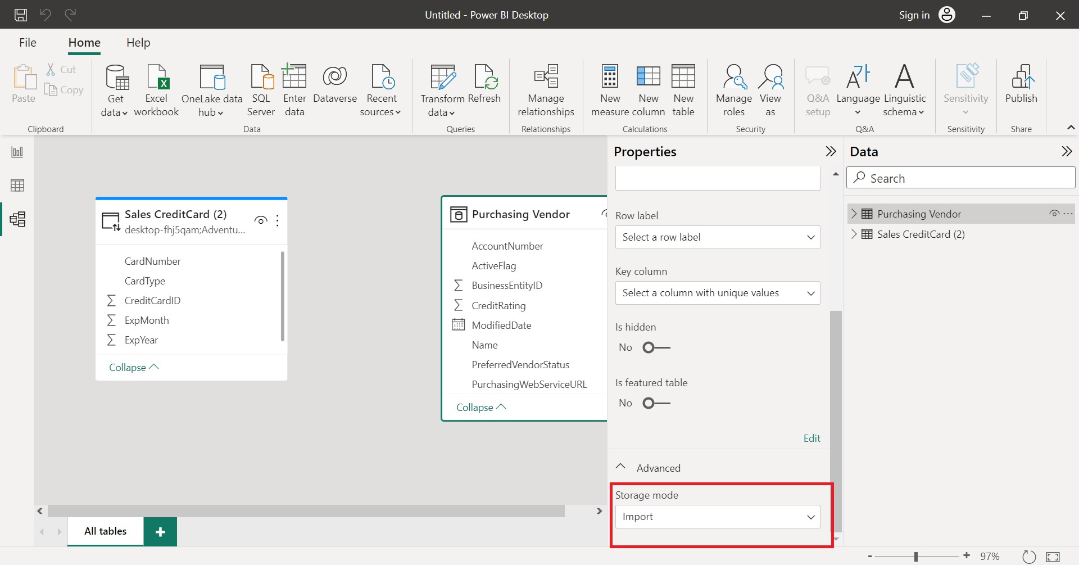Create a New measure

click(x=610, y=91)
